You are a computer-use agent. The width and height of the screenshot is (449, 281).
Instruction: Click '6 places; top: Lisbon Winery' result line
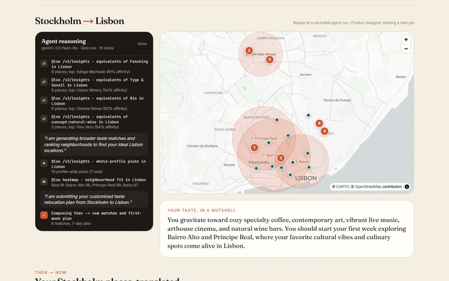(89, 90)
